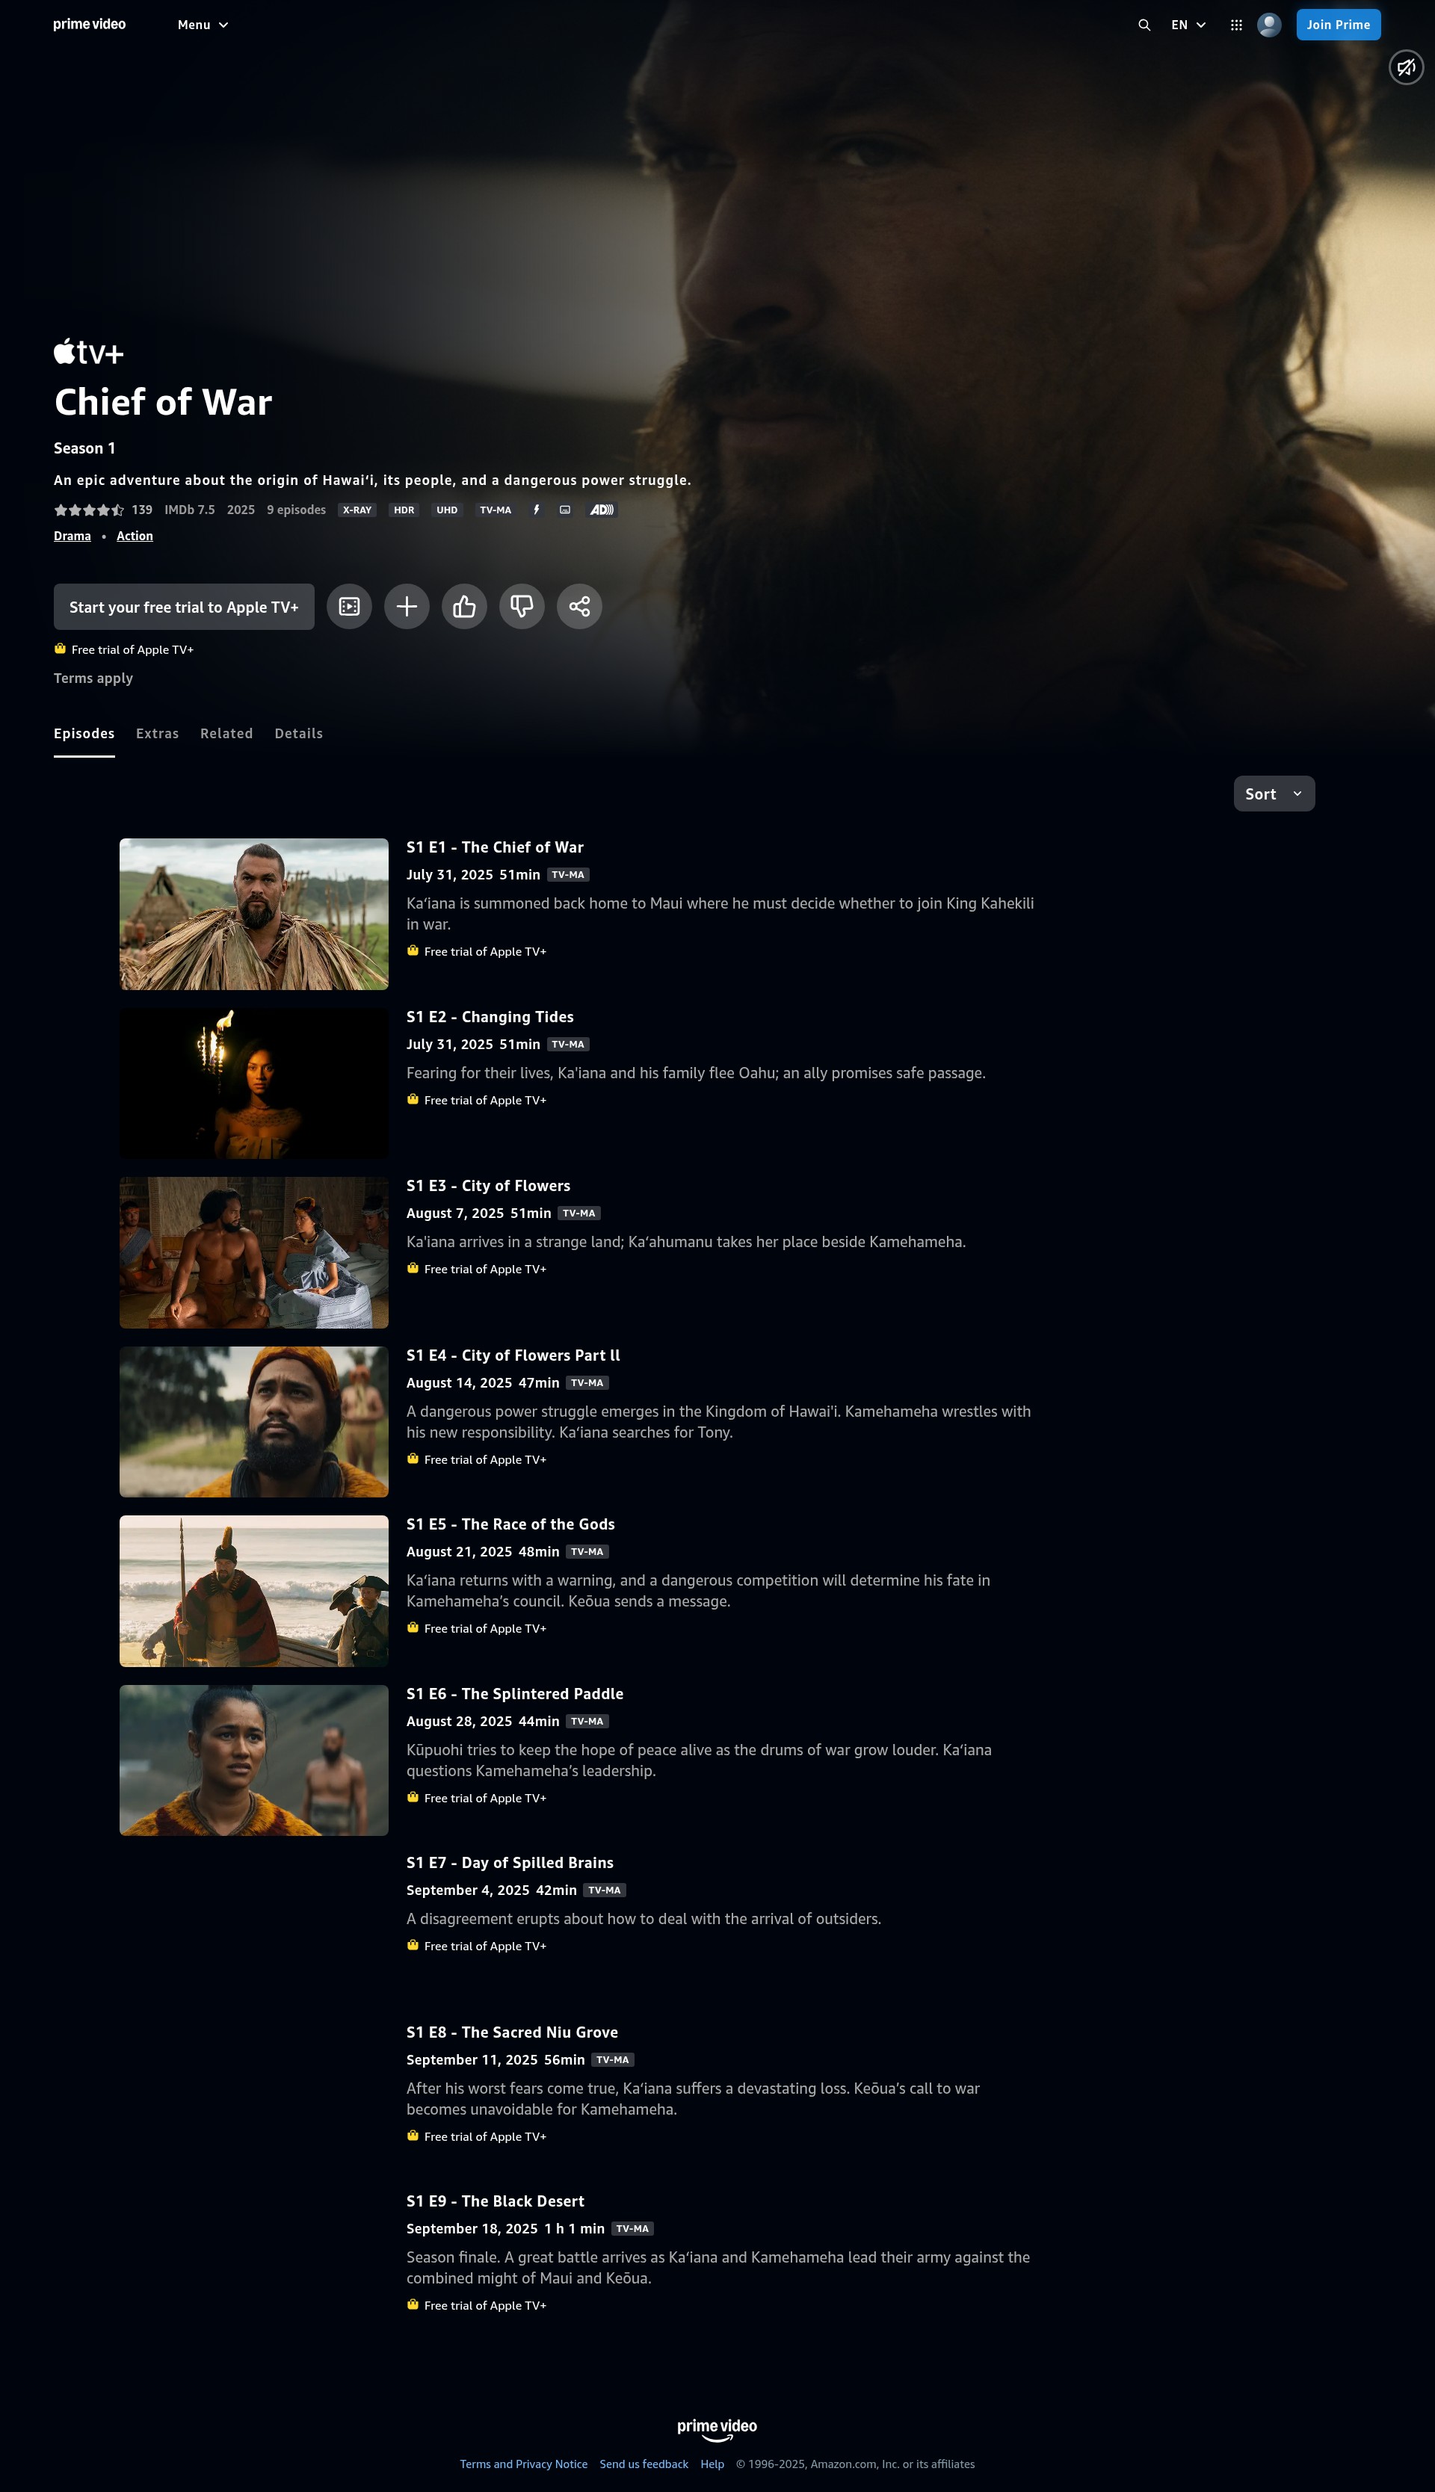Click the 'IMDb 7.5' rating text

(189, 510)
